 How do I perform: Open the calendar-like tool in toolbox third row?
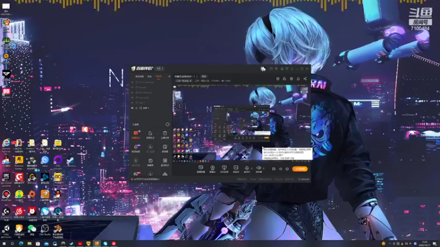pos(150,161)
